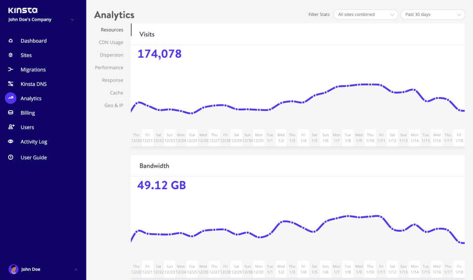Image resolution: width=473 pixels, height=280 pixels.
Task: Click the Kinsta logo
Action: tap(22, 9)
